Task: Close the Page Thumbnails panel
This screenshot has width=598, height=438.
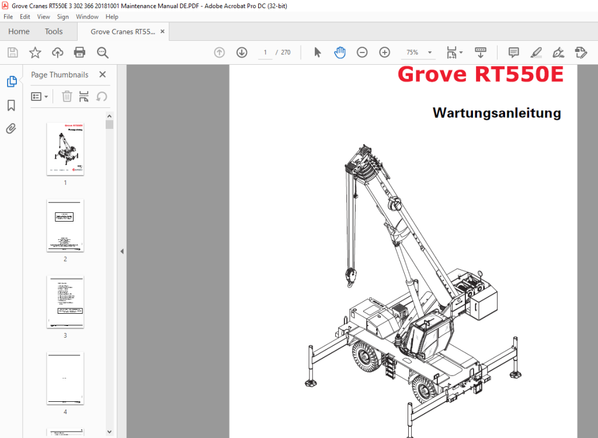Action: coord(103,75)
